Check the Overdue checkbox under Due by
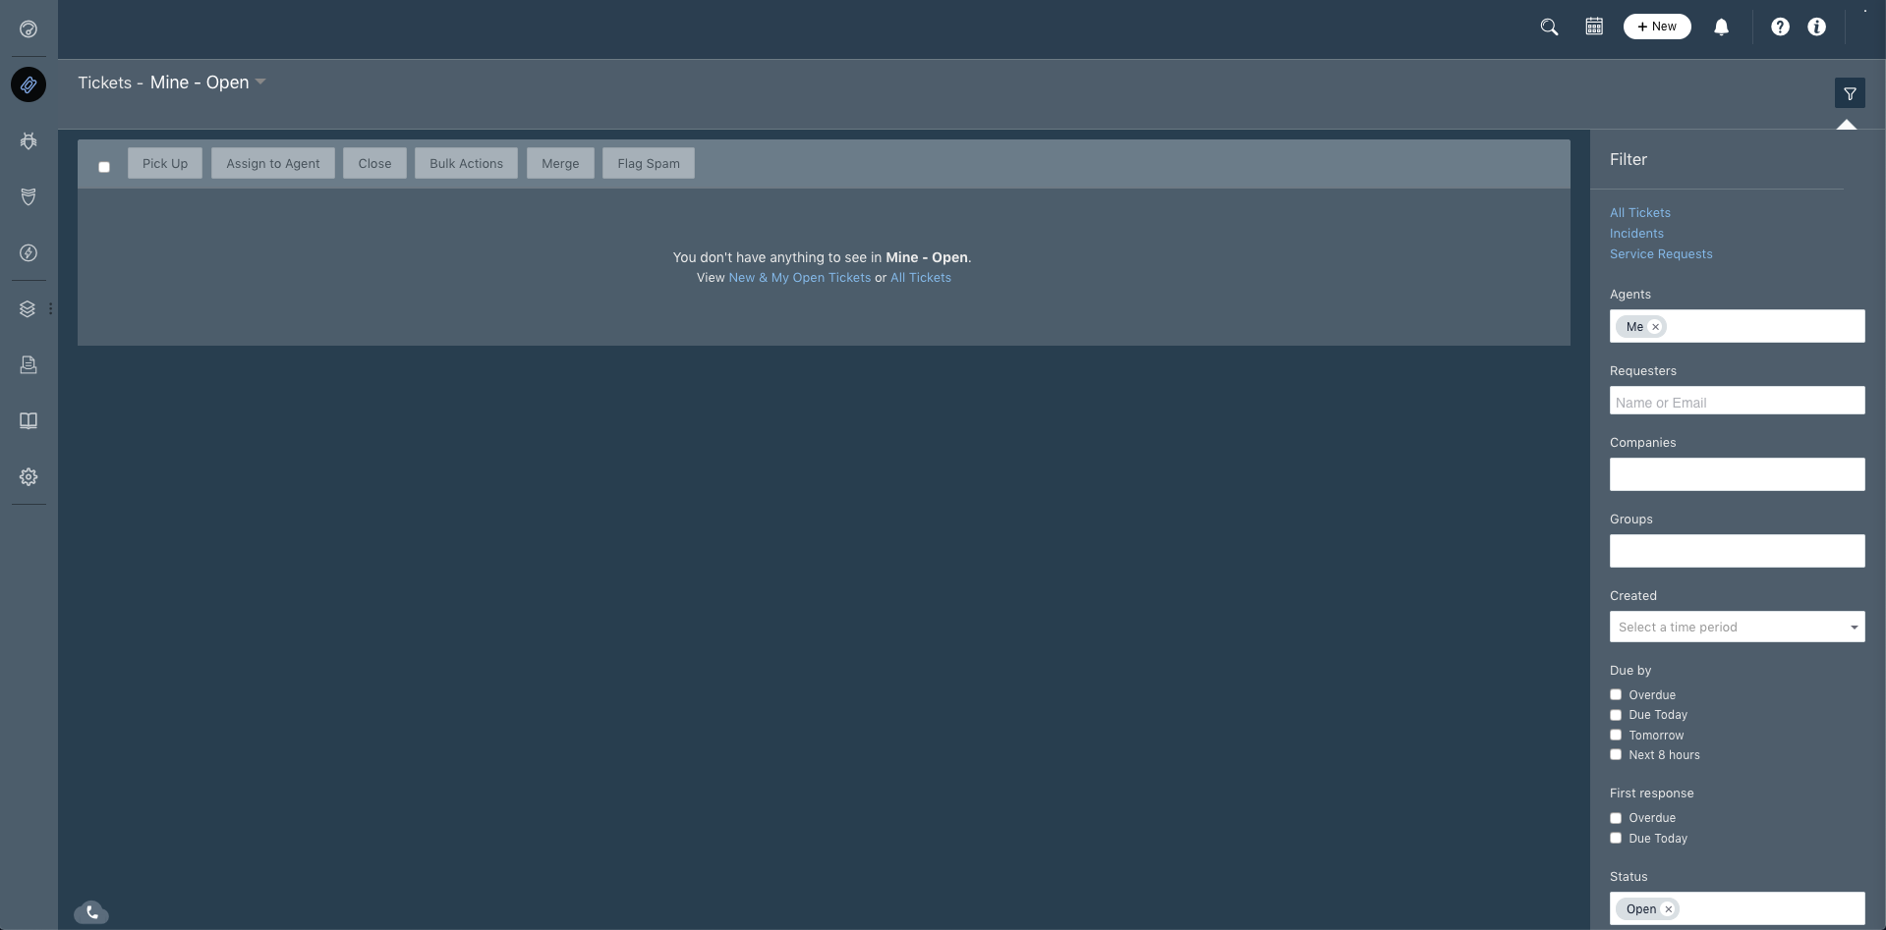 tap(1615, 694)
